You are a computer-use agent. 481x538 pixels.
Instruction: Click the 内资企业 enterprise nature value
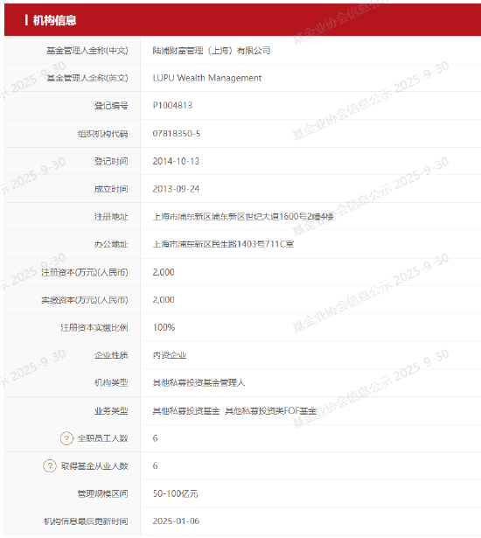170,355
